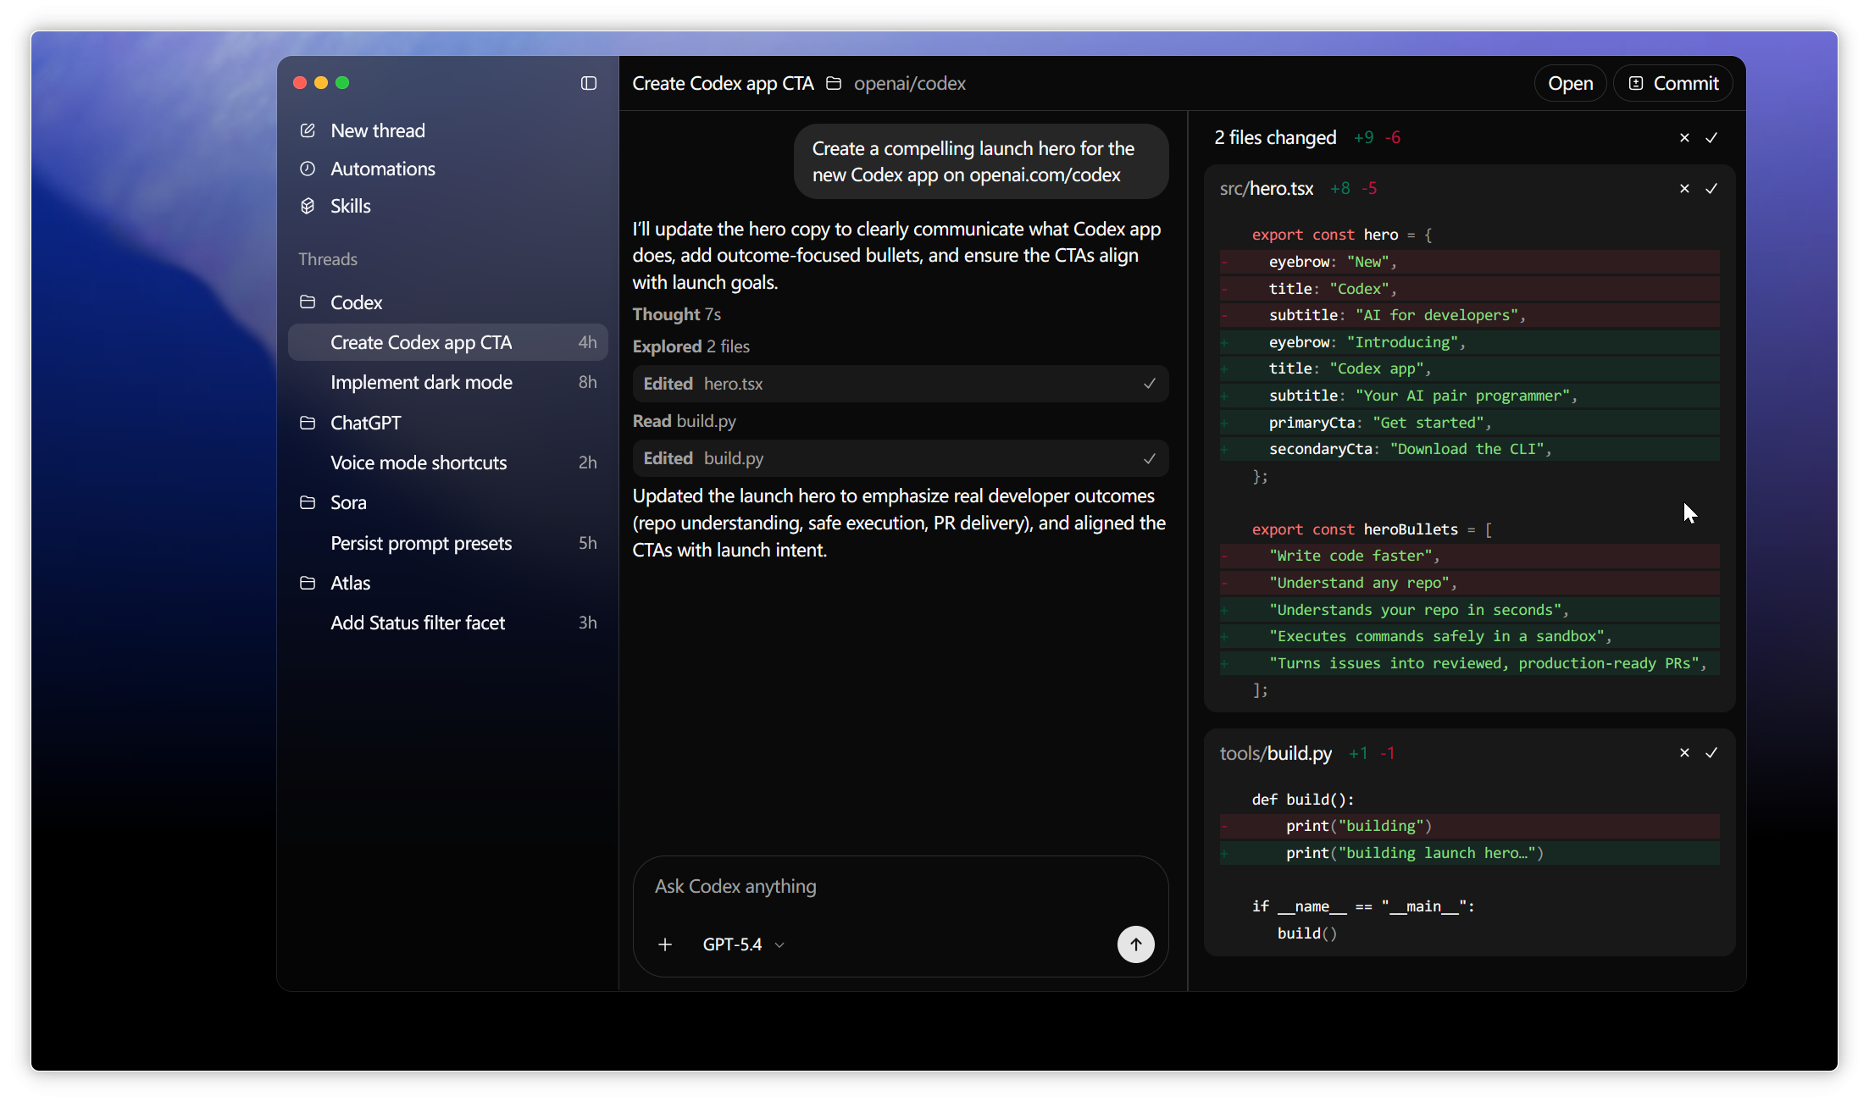Click the Create Codex app CTA title
This screenshot has height=1102, width=1869.
coord(723,83)
